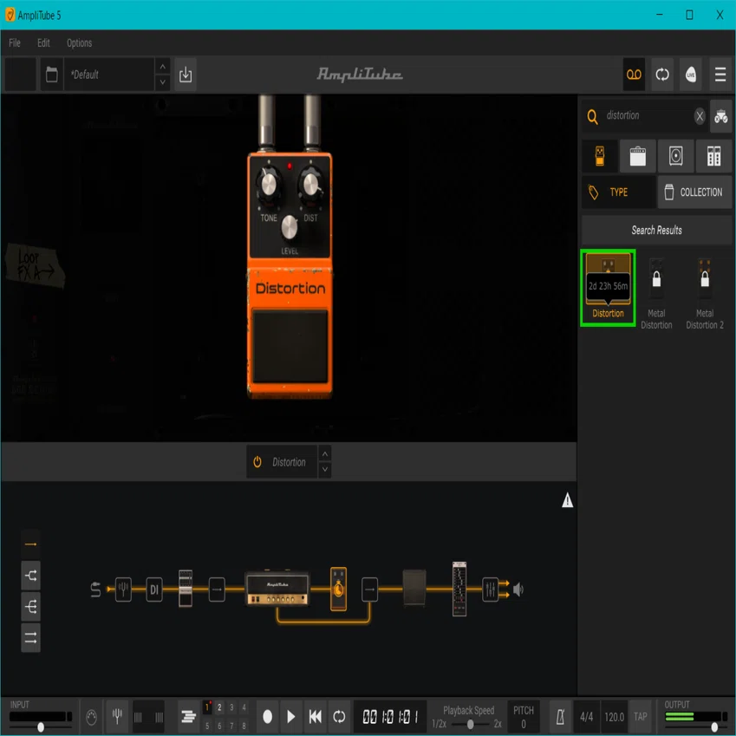Select track 1 in recorder
Viewport: 736px width, 736px height.
pyautogui.click(x=207, y=707)
